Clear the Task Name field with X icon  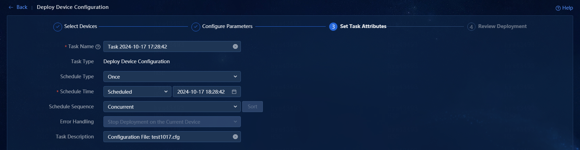(x=235, y=46)
